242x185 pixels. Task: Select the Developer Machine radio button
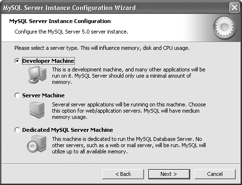coord(17,61)
